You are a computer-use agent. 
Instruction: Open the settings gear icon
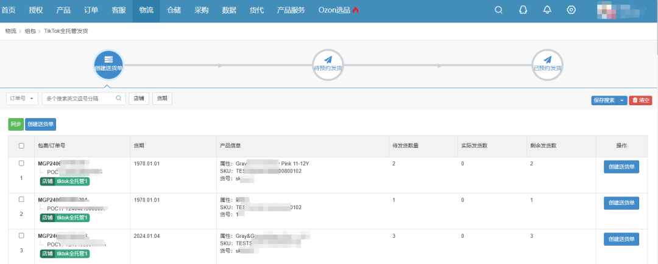tap(571, 10)
